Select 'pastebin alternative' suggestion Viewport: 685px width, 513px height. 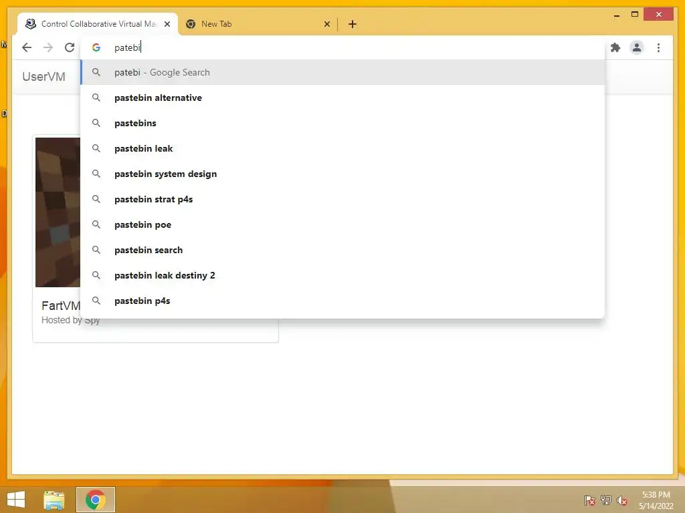point(343,98)
